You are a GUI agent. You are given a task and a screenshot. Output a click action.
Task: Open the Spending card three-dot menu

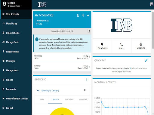coord(87,79)
